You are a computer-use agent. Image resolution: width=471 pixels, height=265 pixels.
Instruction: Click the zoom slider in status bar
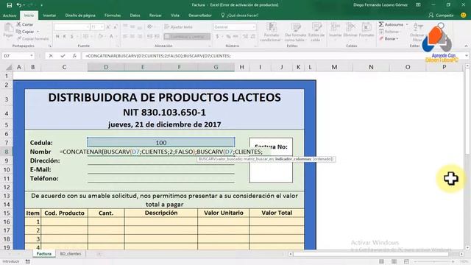433,261
